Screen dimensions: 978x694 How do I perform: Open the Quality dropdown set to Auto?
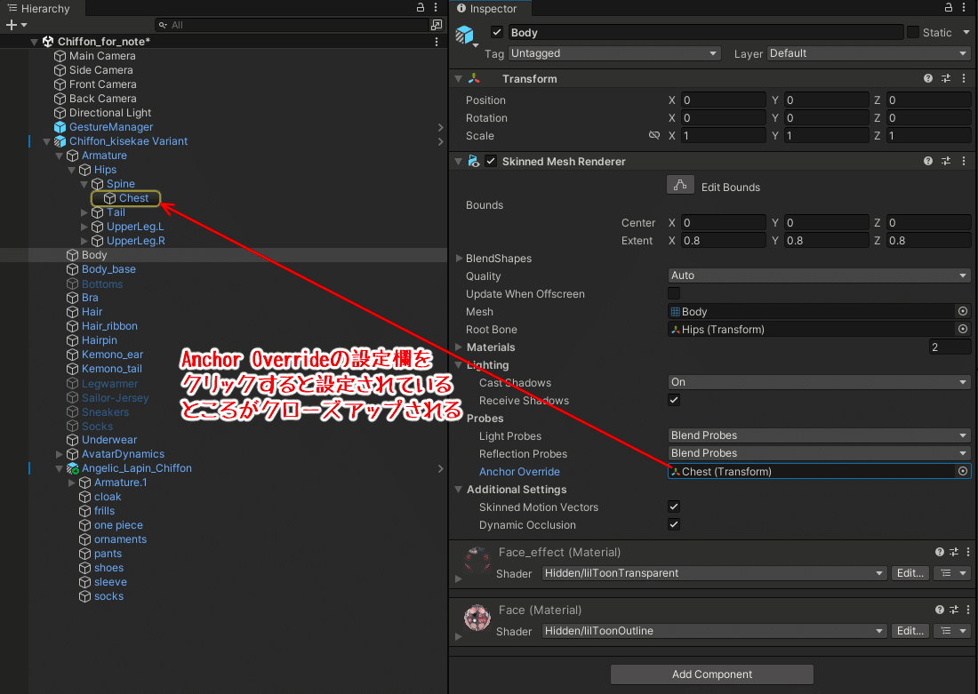[x=820, y=275]
